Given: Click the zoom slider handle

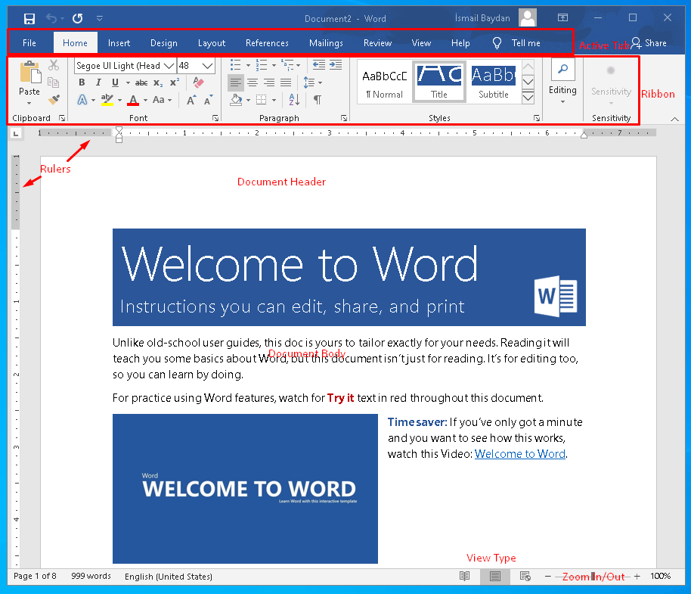Looking at the screenshot, I should click(593, 577).
